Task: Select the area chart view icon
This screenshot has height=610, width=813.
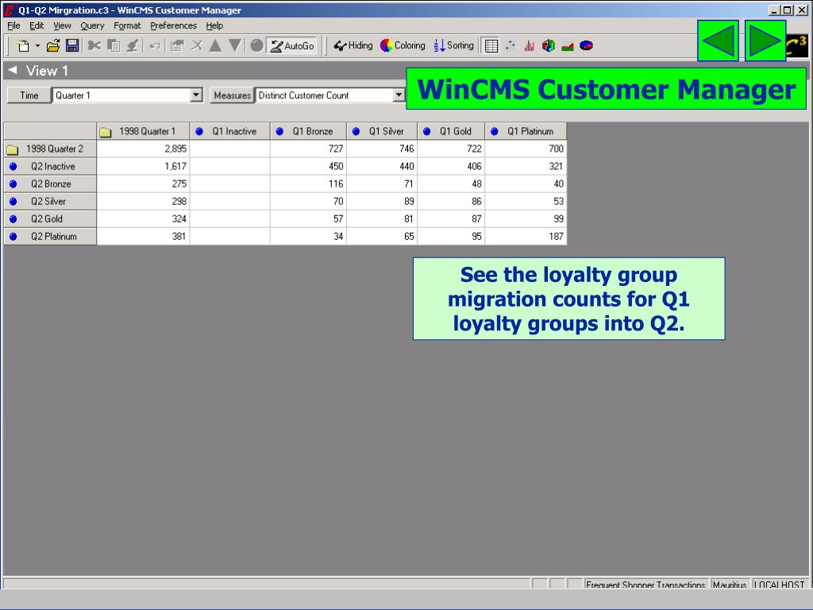Action: pos(567,45)
